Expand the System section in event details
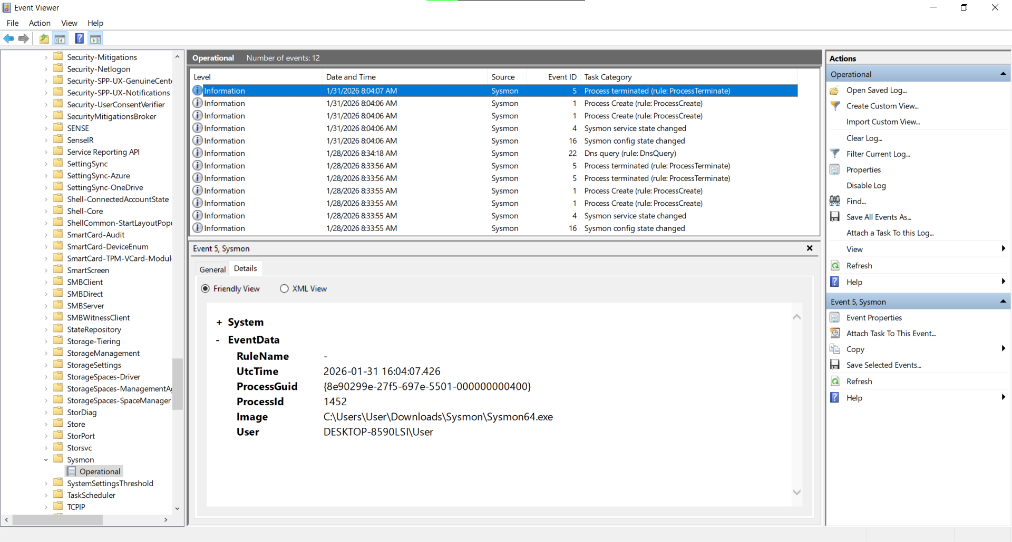Viewport: 1012px width, 542px height. [219, 323]
